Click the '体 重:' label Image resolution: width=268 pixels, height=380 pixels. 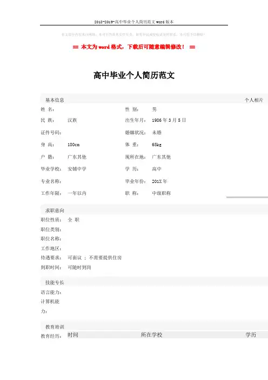coord(132,145)
